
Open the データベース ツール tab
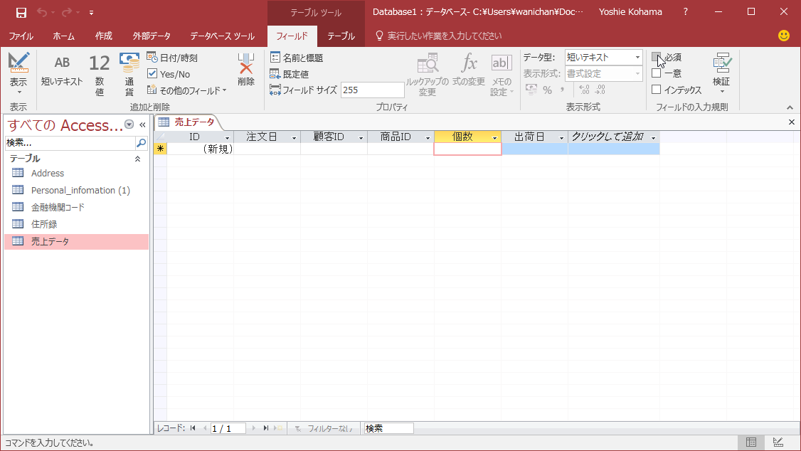click(x=222, y=36)
